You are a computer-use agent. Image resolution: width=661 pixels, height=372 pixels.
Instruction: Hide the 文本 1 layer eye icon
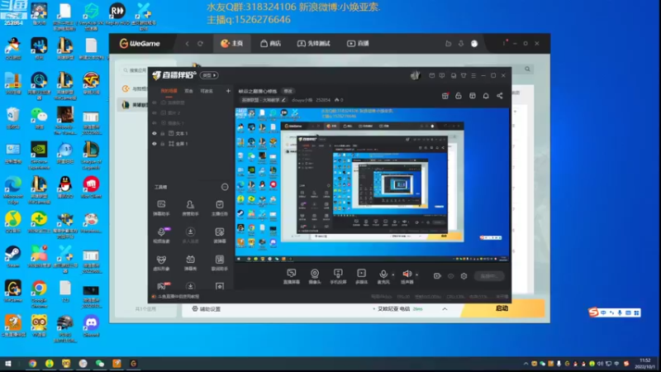click(x=155, y=133)
